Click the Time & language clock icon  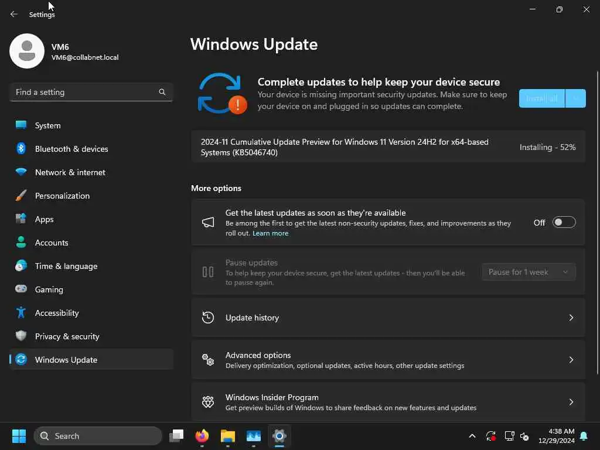(21, 265)
